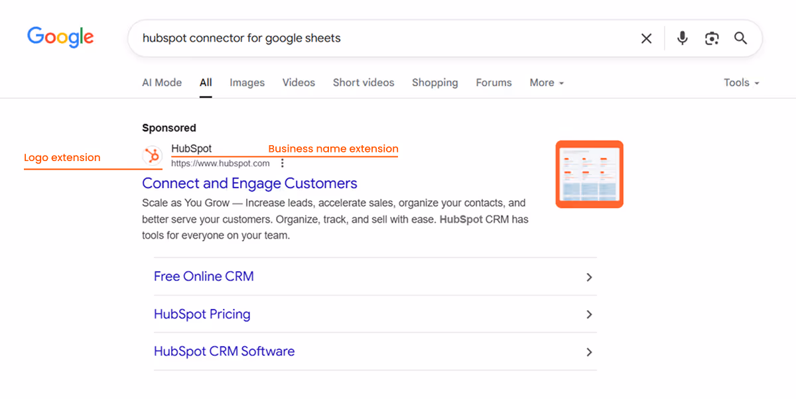This screenshot has height=399, width=796.
Task: Click the search magnifier icon
Action: point(740,38)
